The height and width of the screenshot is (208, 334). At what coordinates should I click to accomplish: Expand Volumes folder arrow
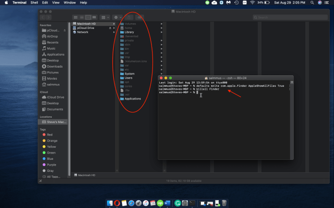point(162,24)
